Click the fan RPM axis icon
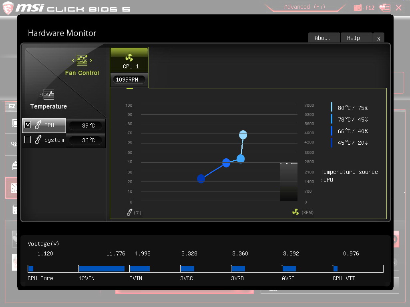Viewport: 410px width, 307px height. coord(296,212)
